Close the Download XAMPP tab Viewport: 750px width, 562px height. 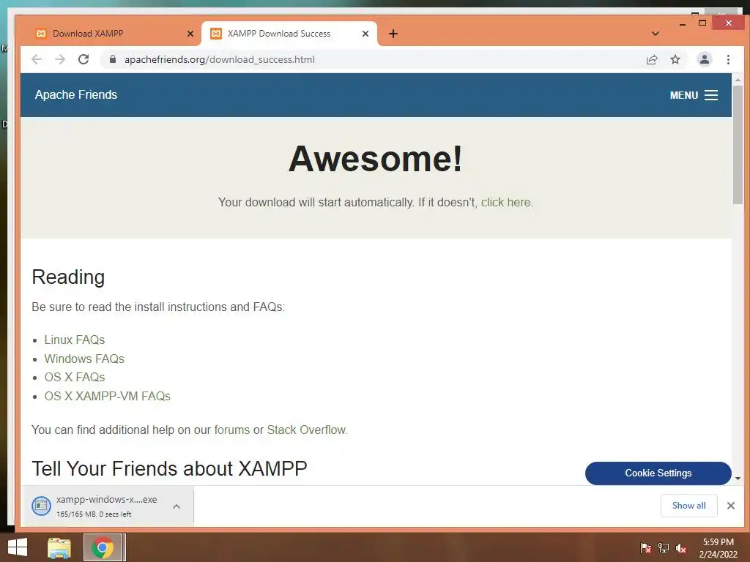point(190,34)
